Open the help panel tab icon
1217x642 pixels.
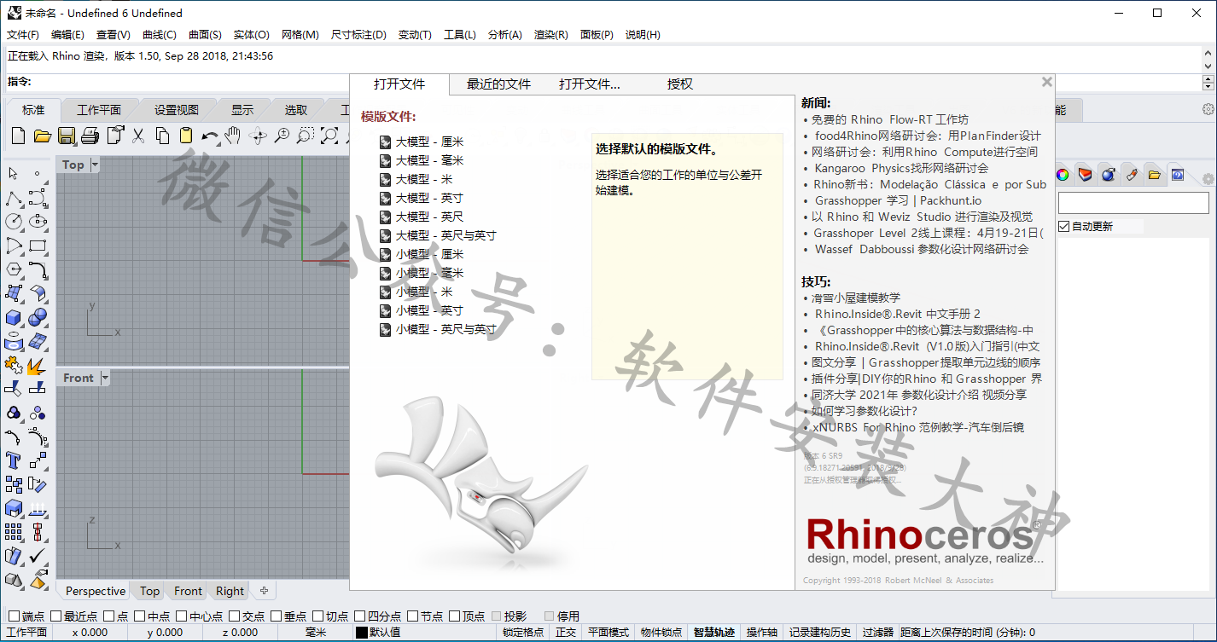click(x=1177, y=175)
